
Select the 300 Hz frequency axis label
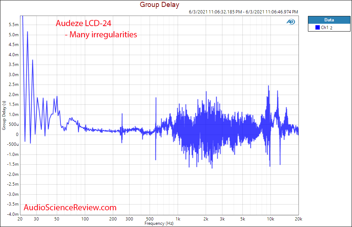129,219
